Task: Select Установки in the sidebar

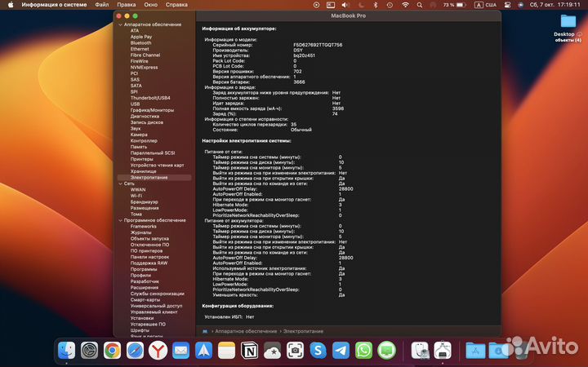Action: 142,318
